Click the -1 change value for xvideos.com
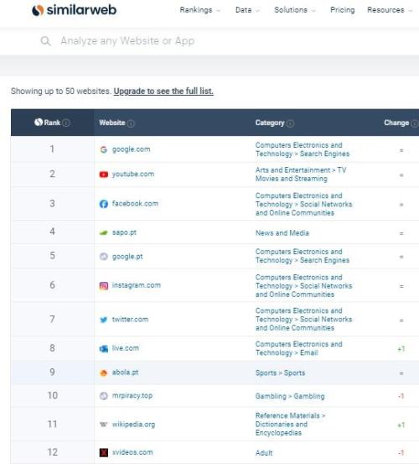Image resolution: width=419 pixels, height=464 pixels. pos(401,453)
